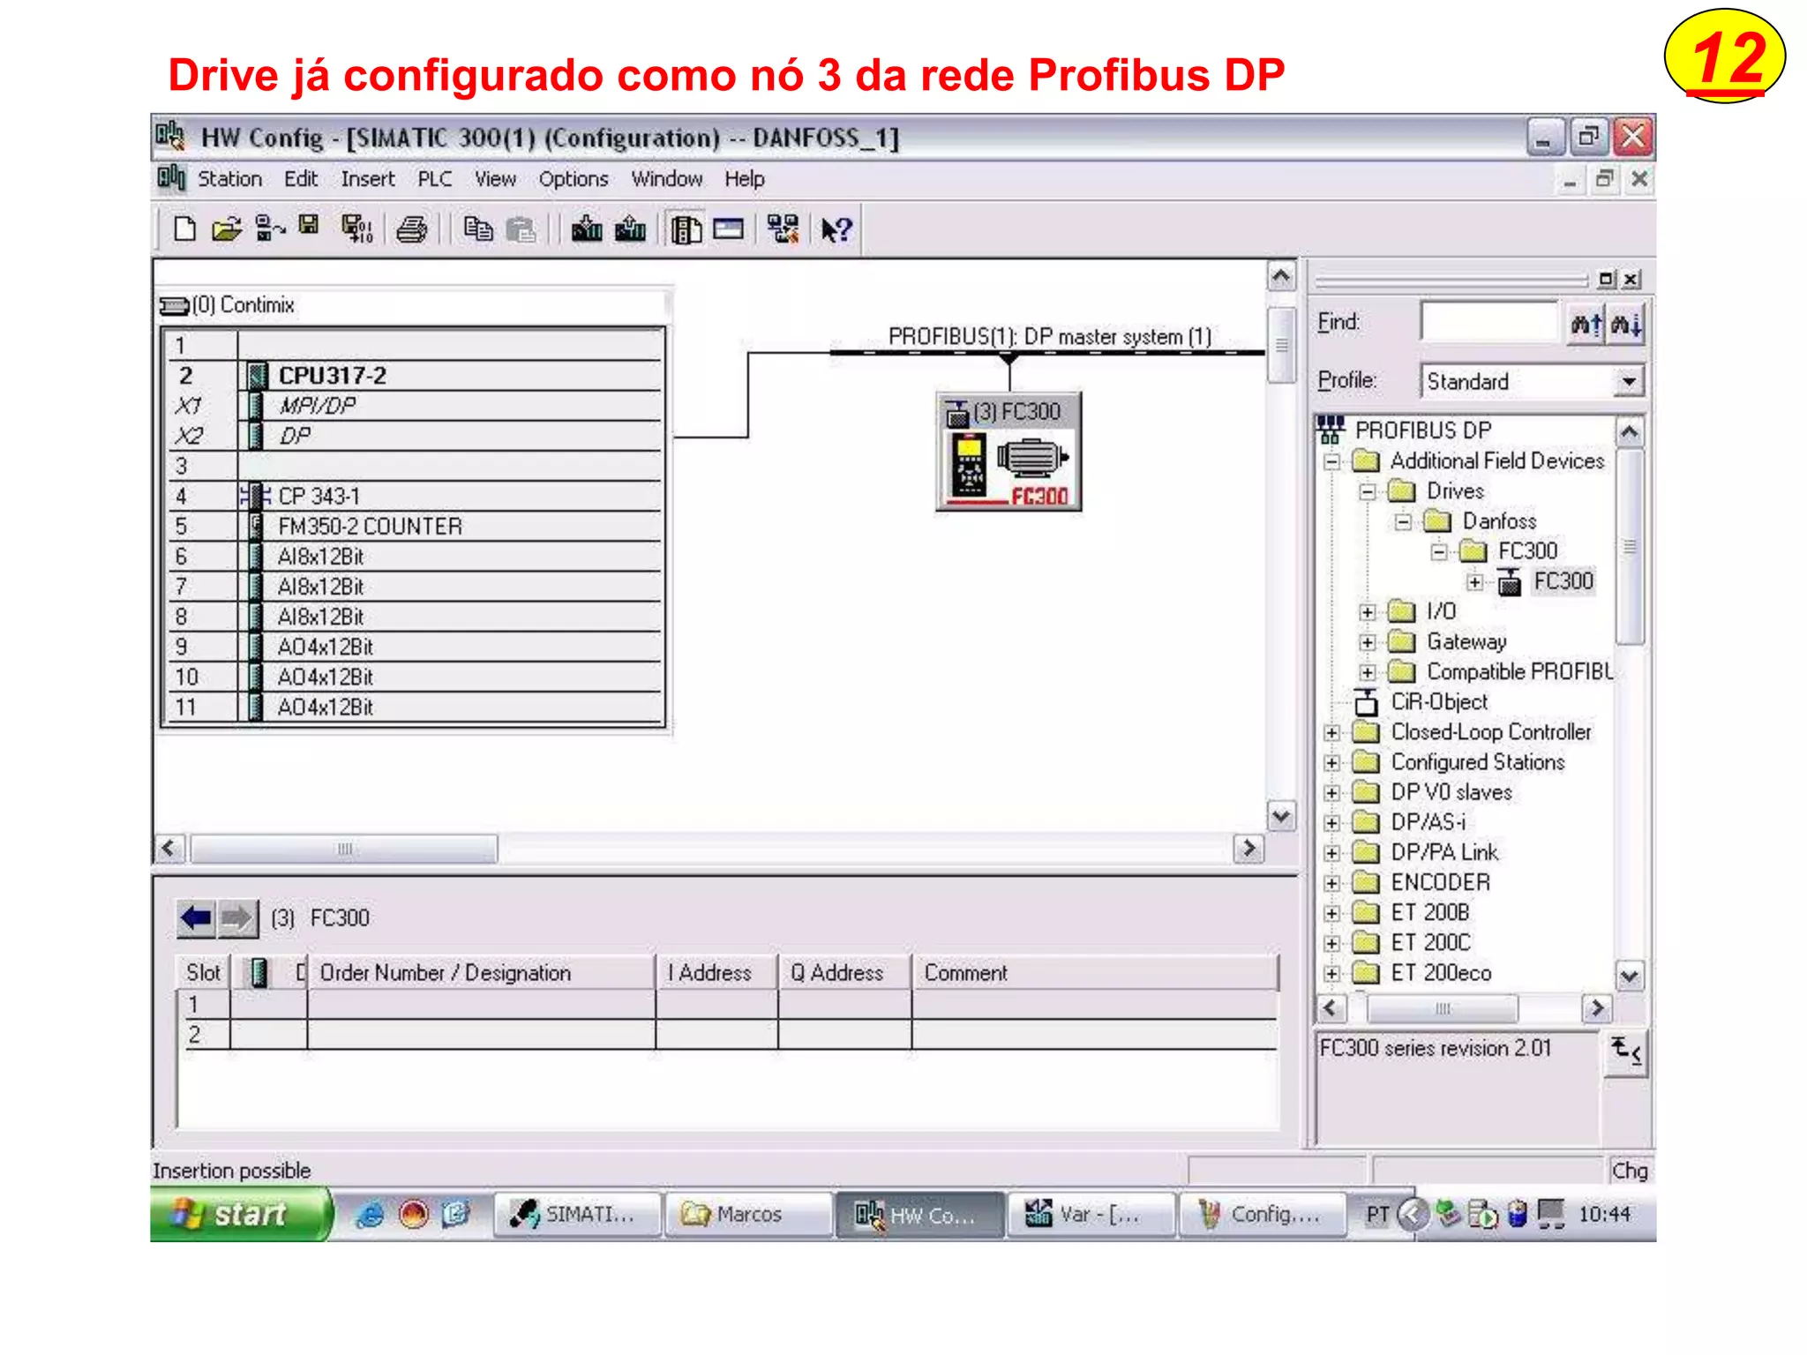Viewport: 1807px width, 1355px height.
Task: Click the Windows start button
Action: [241, 1215]
